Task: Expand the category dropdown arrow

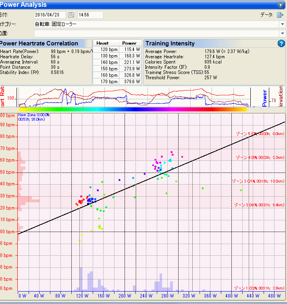Action: [x=282, y=24]
